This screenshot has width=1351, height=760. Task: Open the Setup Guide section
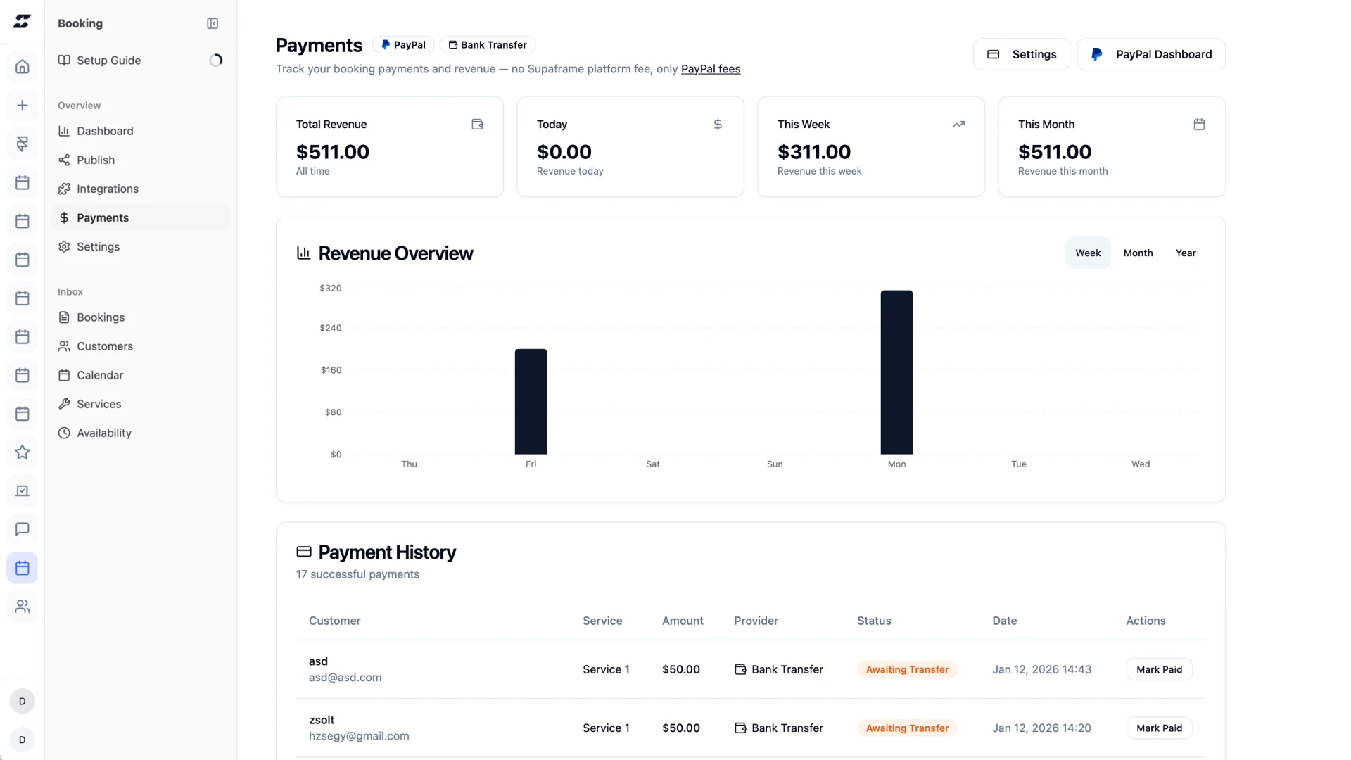point(108,60)
